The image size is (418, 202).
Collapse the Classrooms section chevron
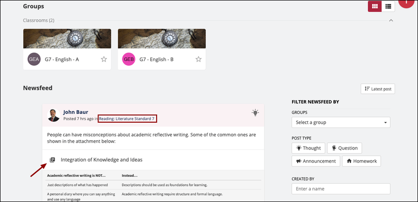[x=391, y=20]
